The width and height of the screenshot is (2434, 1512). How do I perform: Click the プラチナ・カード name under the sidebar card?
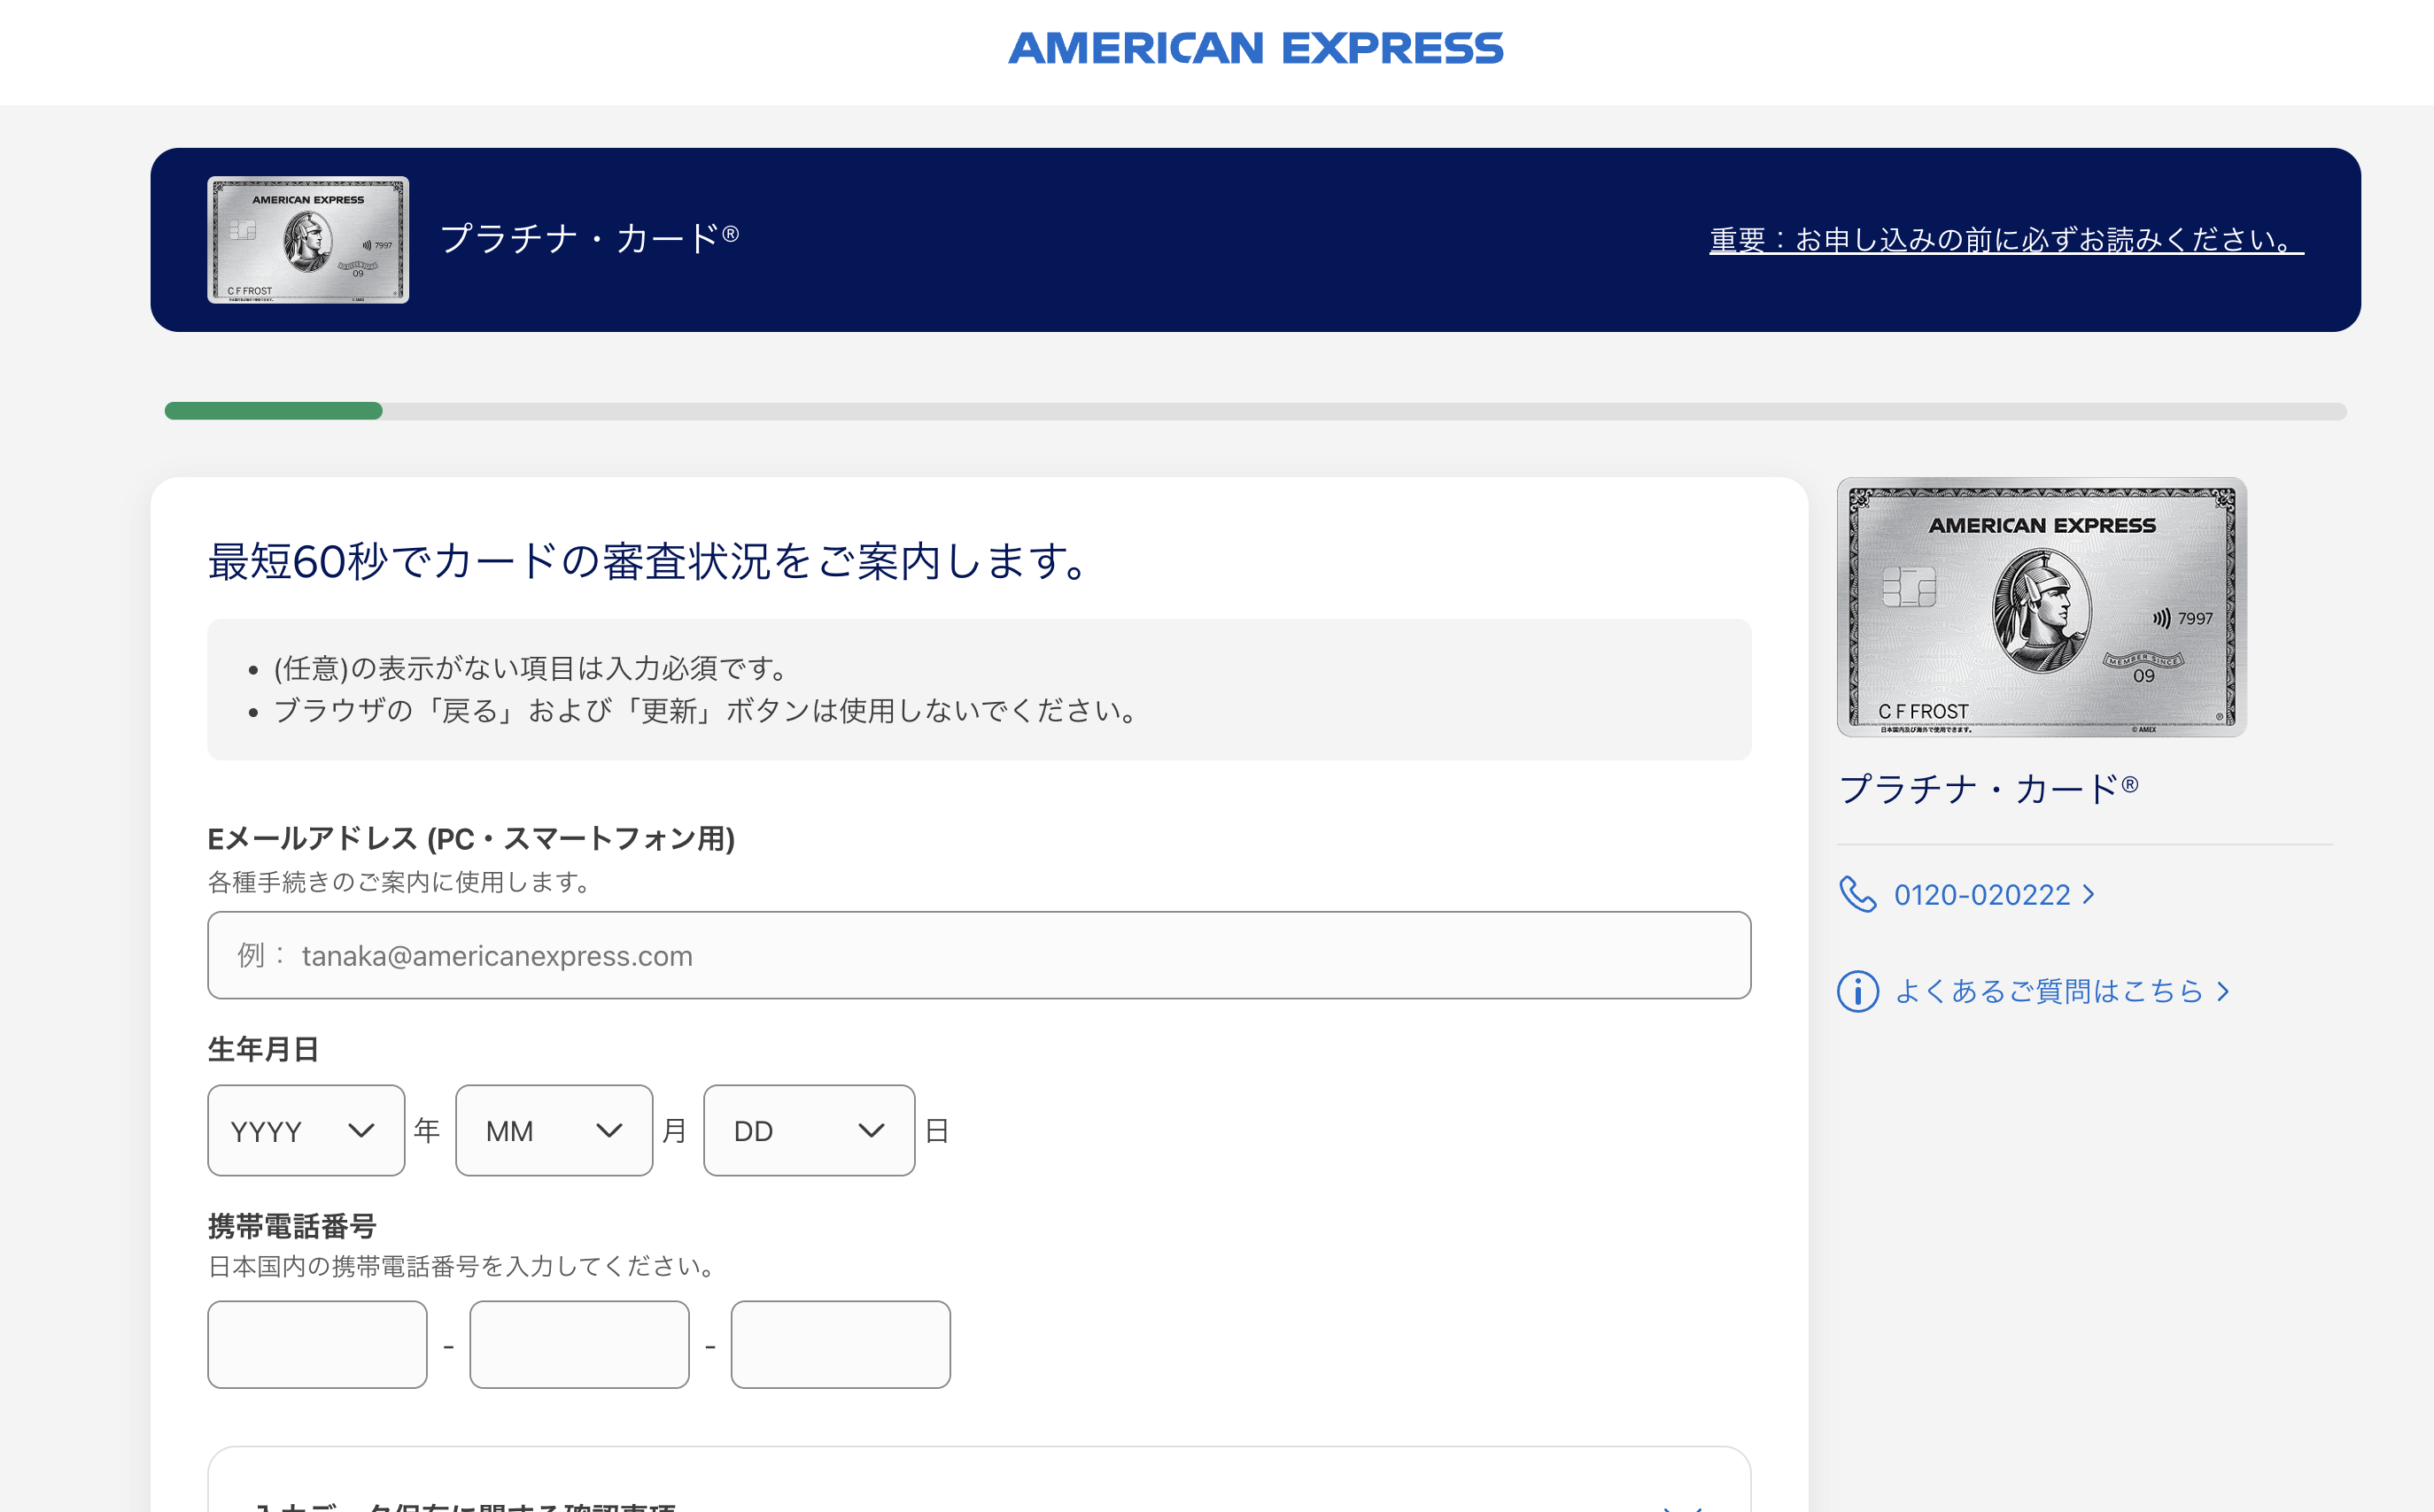1988,789
